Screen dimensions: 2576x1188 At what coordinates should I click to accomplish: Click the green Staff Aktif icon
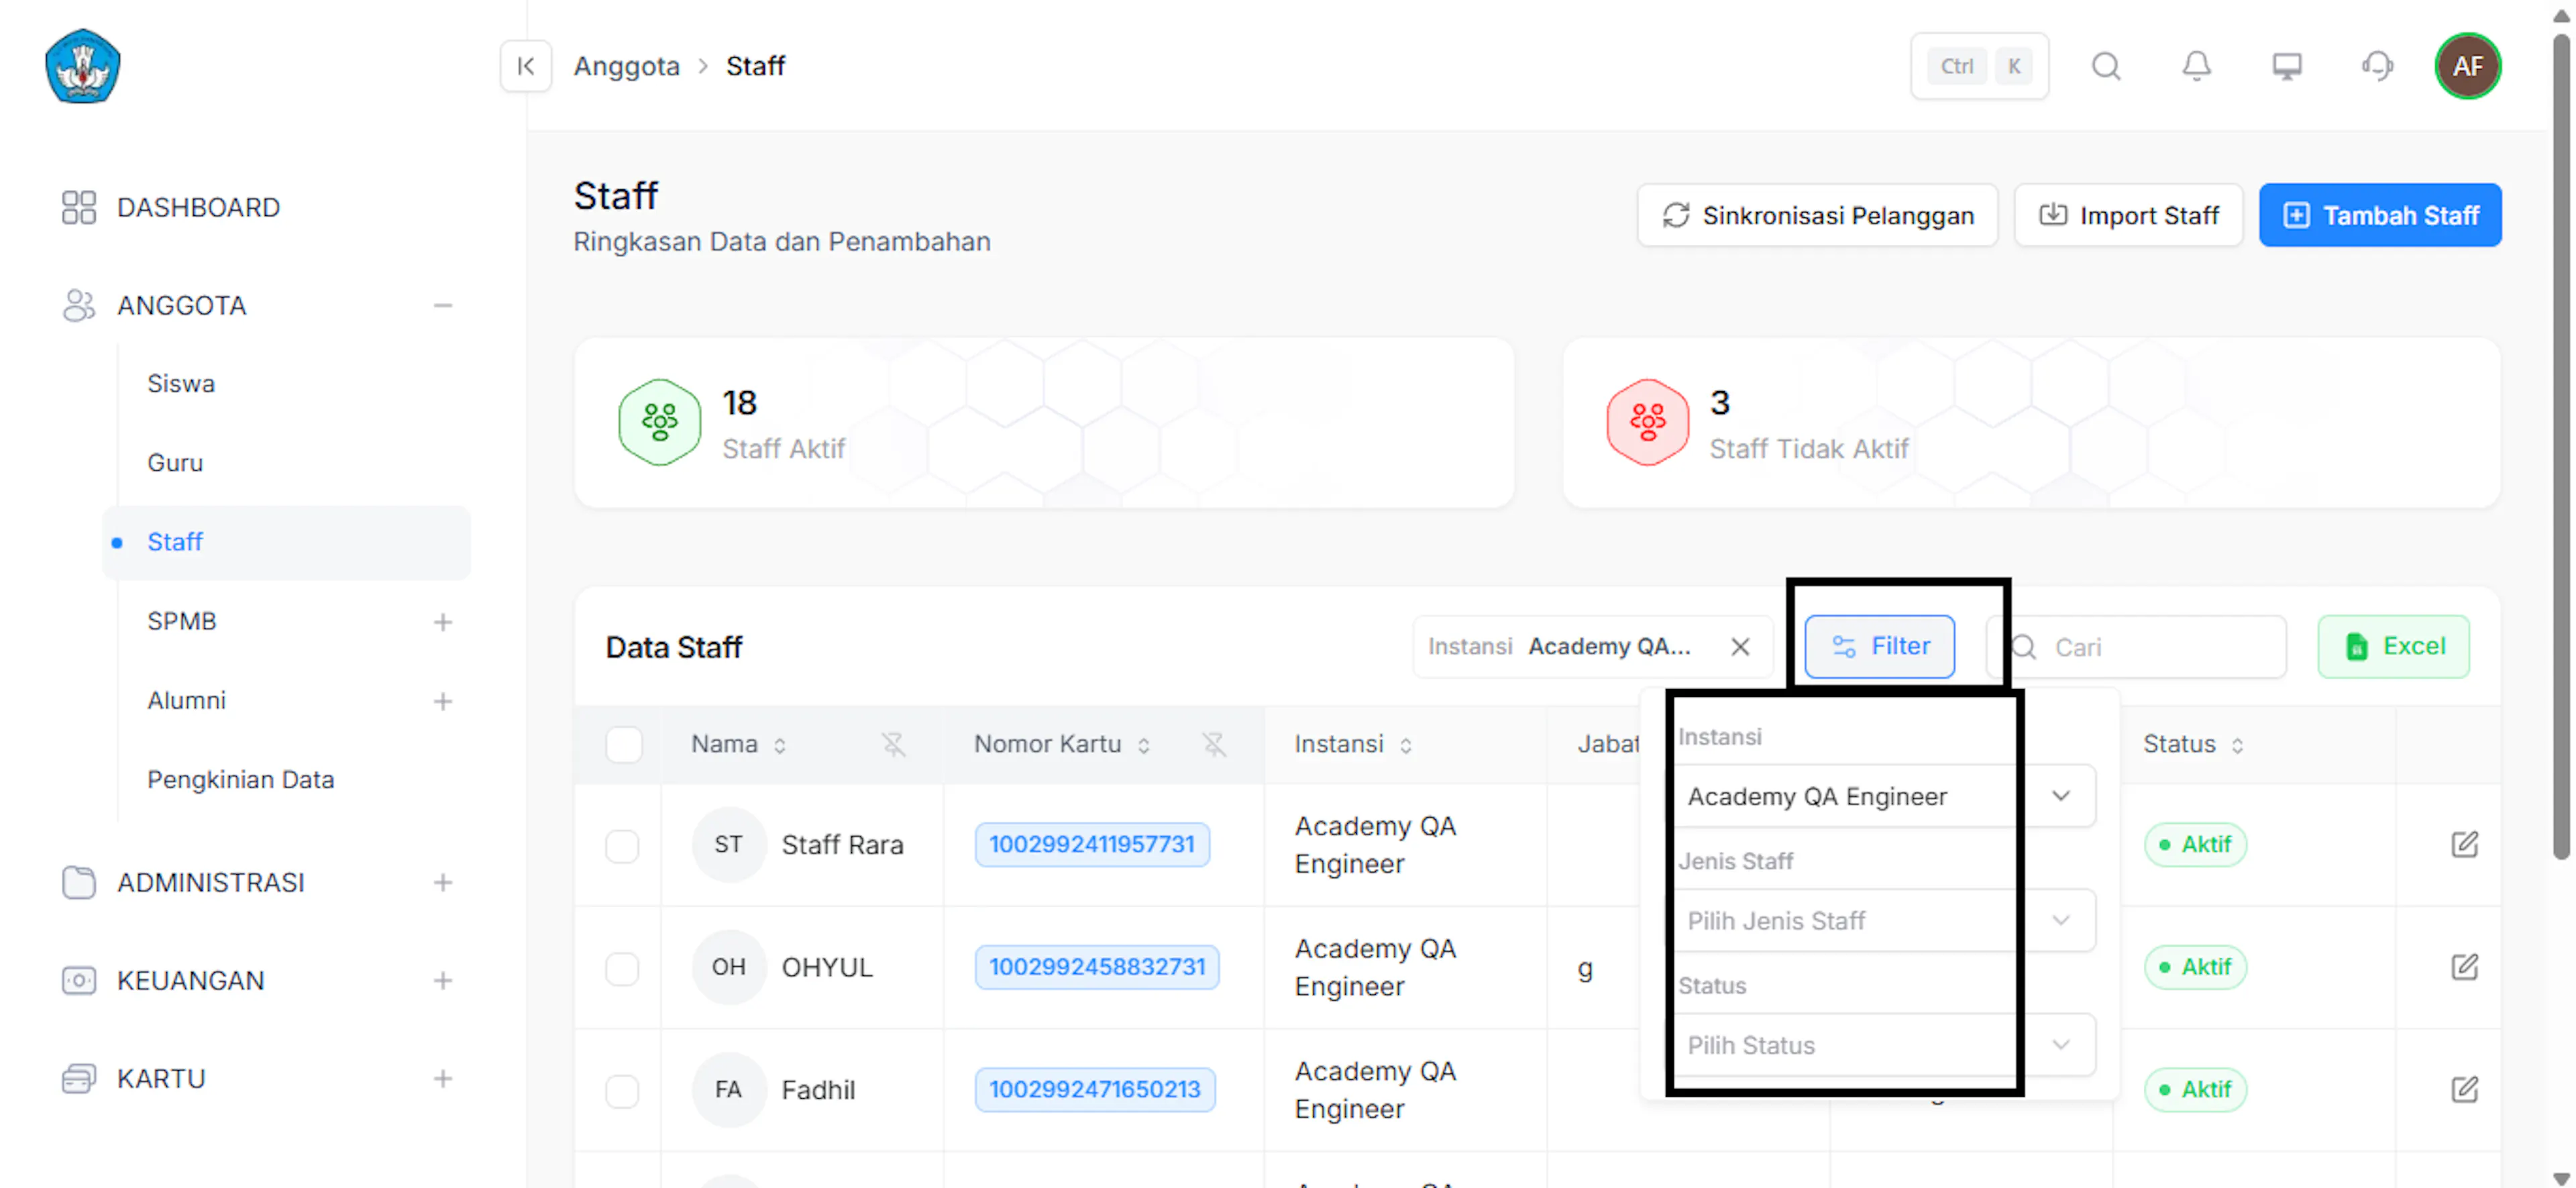click(659, 422)
